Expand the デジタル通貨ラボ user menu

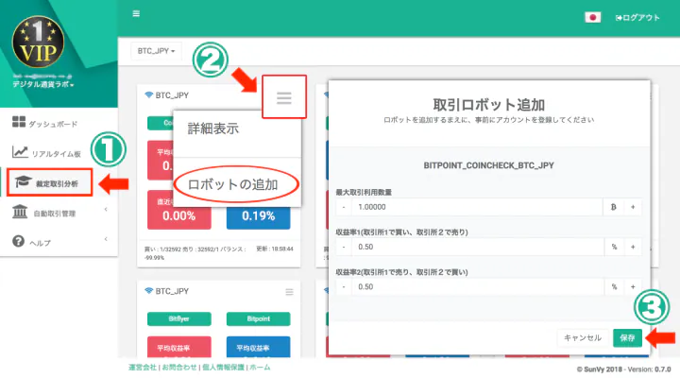42,85
